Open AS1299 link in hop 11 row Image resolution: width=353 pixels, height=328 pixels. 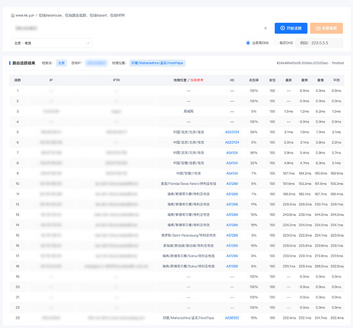click(232, 194)
